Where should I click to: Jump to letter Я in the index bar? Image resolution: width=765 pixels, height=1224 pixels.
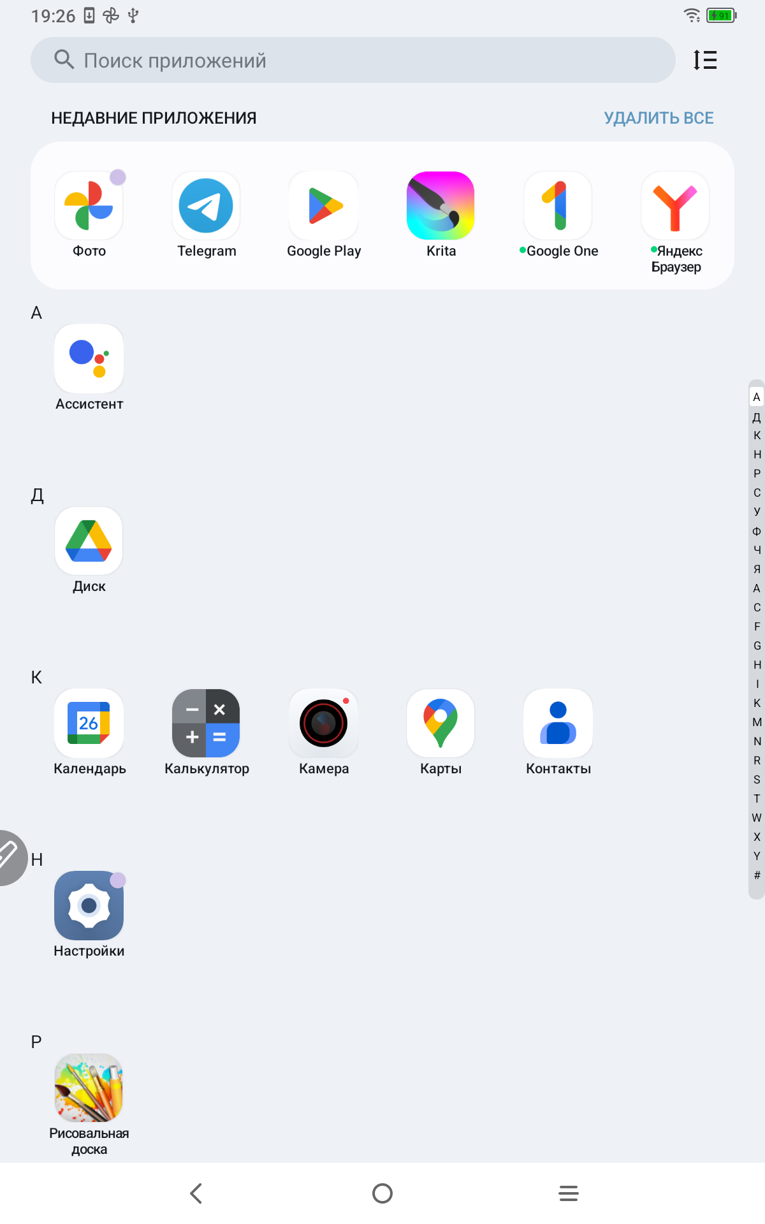click(757, 569)
